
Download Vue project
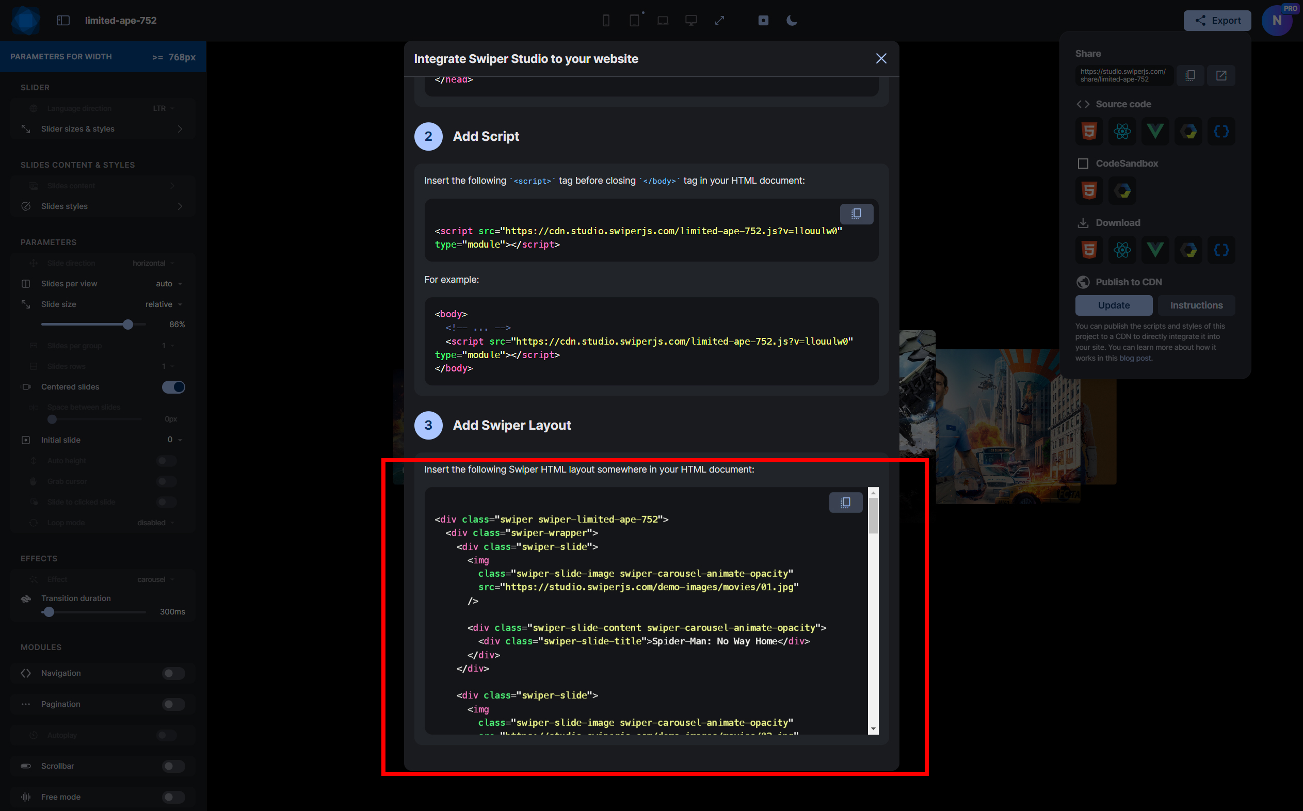(1155, 250)
